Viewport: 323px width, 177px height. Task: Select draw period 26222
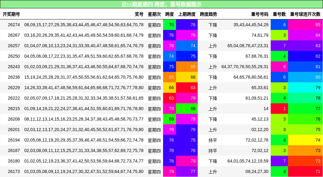(14, 98)
